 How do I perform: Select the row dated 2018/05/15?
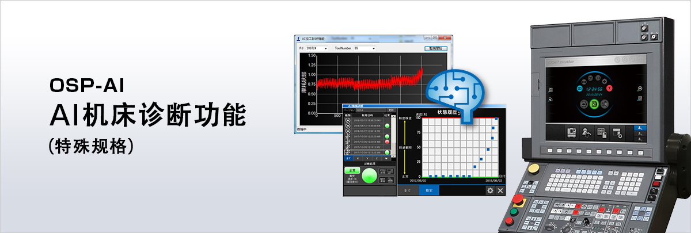[x=367, y=120]
